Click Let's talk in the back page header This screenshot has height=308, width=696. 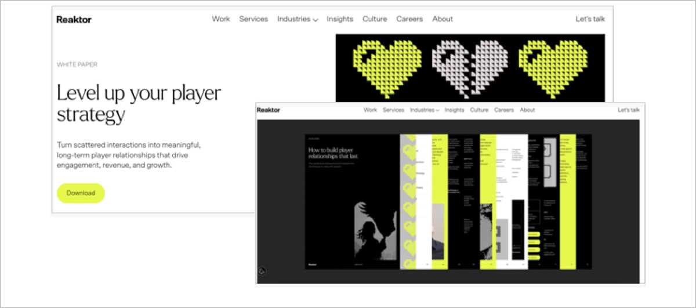pyautogui.click(x=590, y=19)
